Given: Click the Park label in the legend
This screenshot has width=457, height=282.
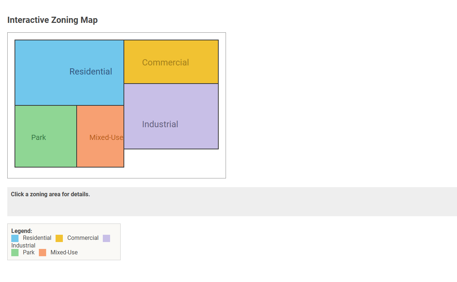Looking at the screenshot, I should (x=29, y=252).
